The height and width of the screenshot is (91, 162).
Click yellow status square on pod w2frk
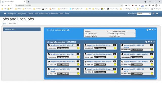(x=115, y=64)
